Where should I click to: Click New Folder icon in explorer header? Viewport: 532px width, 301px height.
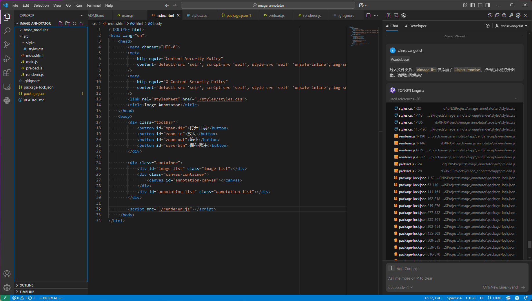[68, 23]
